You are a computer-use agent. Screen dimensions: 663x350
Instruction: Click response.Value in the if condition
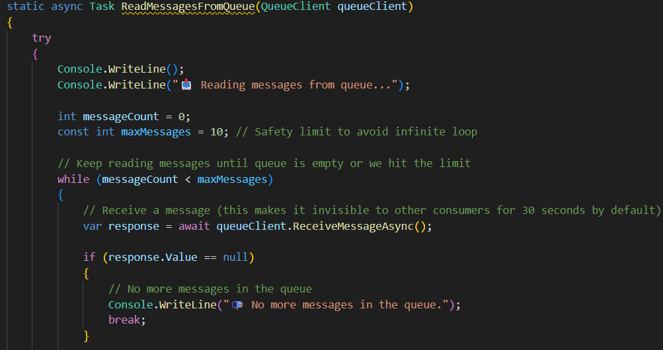pyautogui.click(x=152, y=257)
